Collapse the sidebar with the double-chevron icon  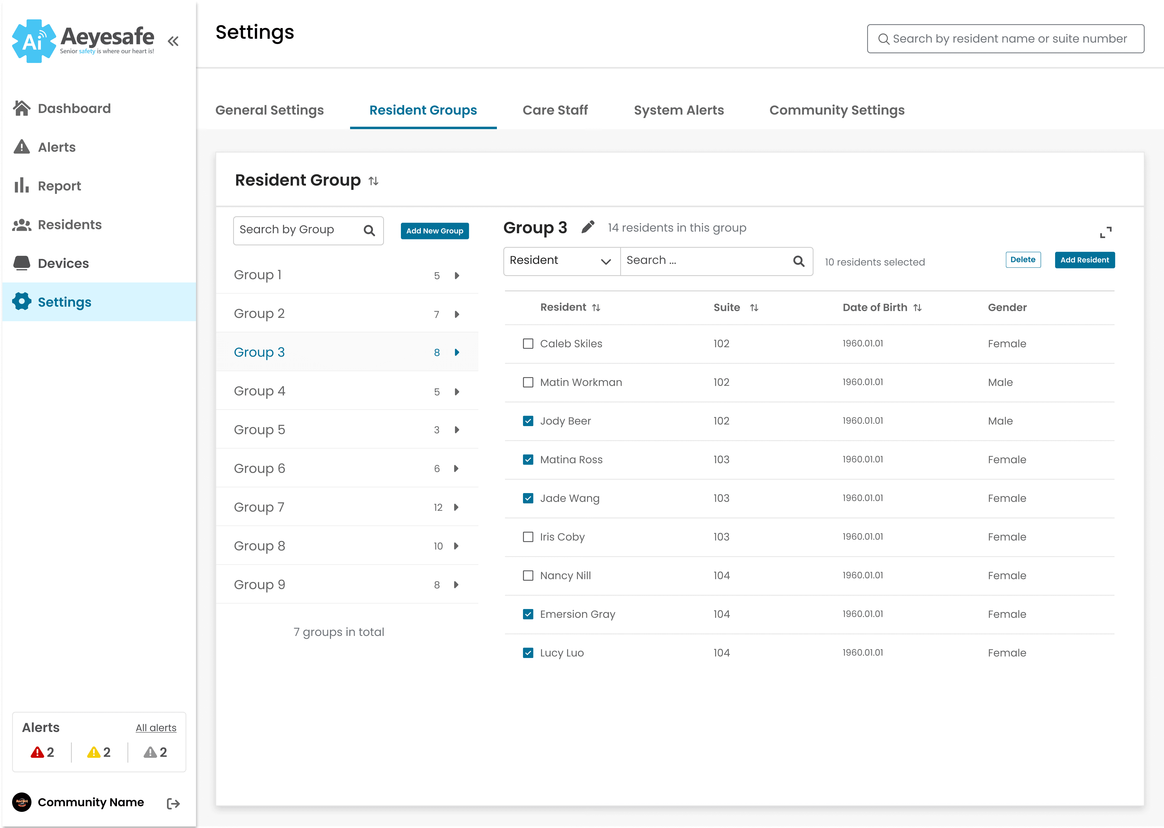[173, 41]
